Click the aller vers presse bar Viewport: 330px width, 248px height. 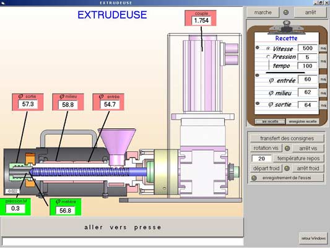123,228
